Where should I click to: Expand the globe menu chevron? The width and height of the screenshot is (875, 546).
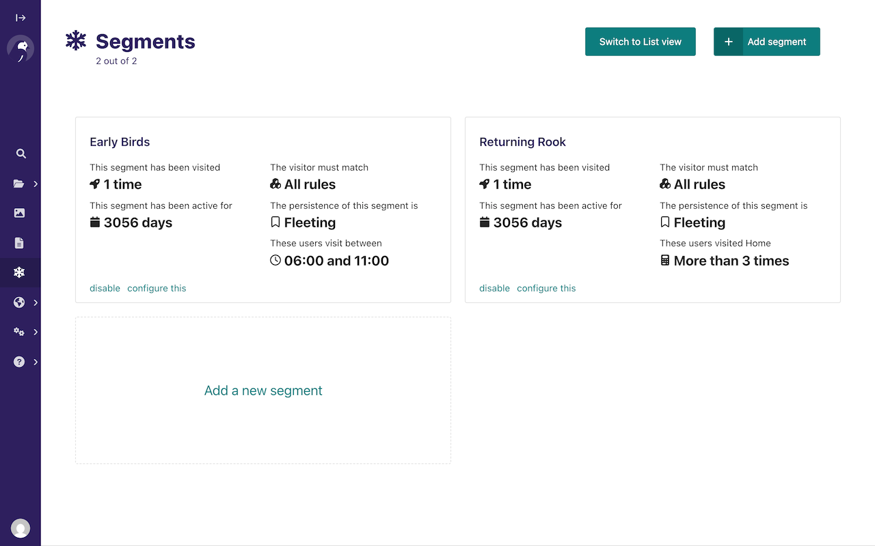(x=36, y=302)
